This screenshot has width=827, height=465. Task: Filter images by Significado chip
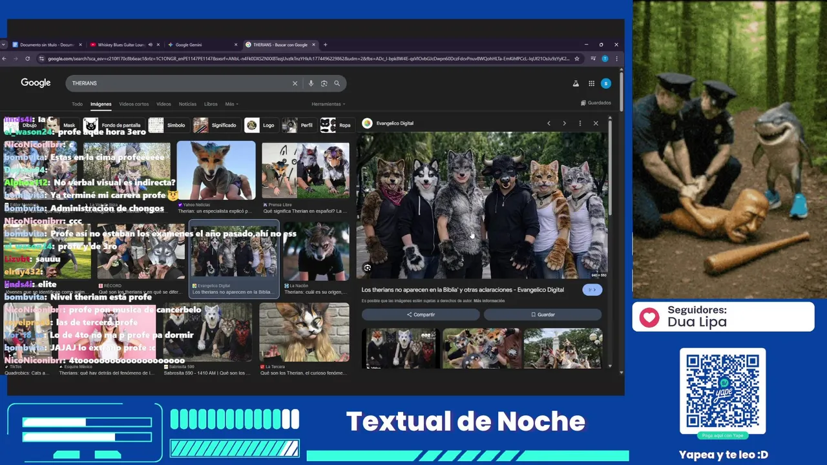pos(216,125)
